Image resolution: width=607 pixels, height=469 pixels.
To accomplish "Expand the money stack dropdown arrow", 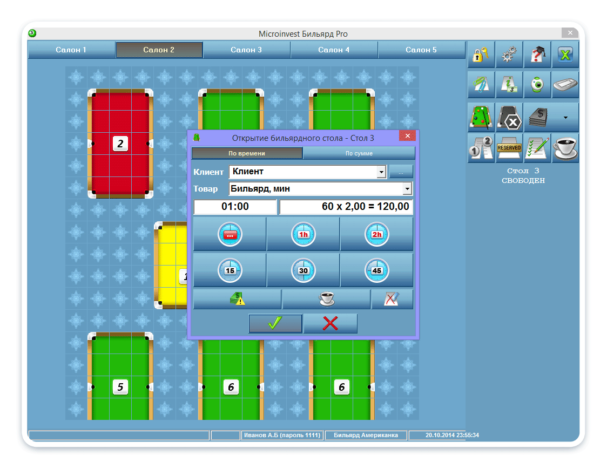I will (x=565, y=117).
